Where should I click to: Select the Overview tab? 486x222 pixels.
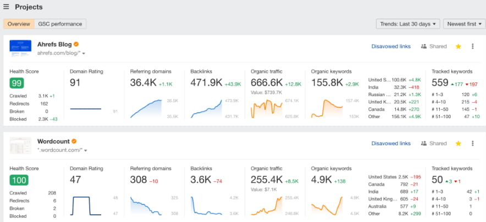(x=19, y=24)
